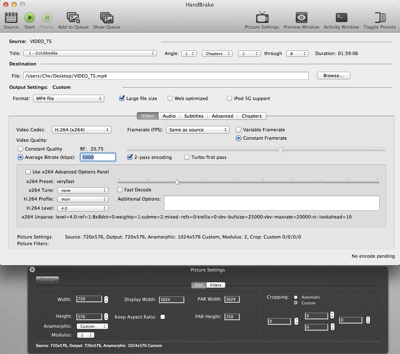Open the H.264 Profile dropdown
Image resolution: width=400 pixels, height=354 pixels.
83,199
